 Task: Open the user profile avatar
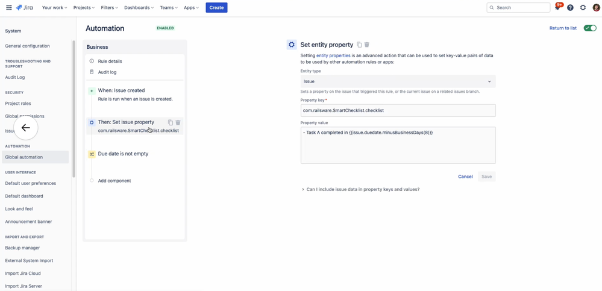[x=595, y=7]
